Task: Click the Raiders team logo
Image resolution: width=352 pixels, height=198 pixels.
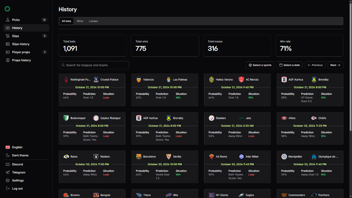Action: [96, 156]
